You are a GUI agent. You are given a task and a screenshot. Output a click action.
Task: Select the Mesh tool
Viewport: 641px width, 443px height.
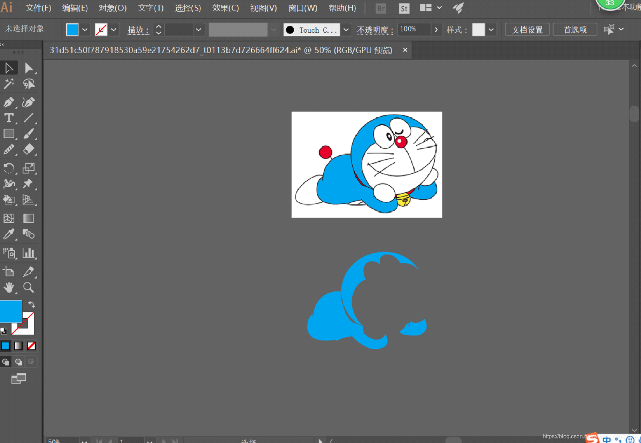coord(9,218)
